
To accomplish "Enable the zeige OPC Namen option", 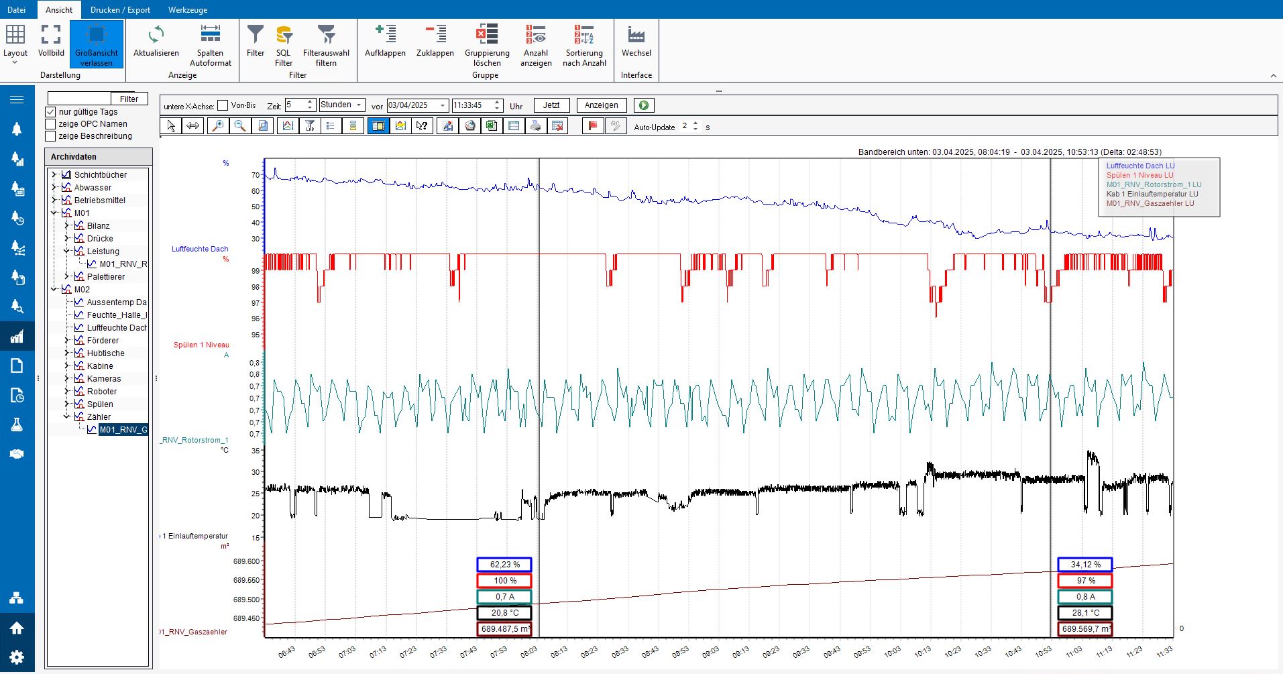I will click(x=50, y=124).
